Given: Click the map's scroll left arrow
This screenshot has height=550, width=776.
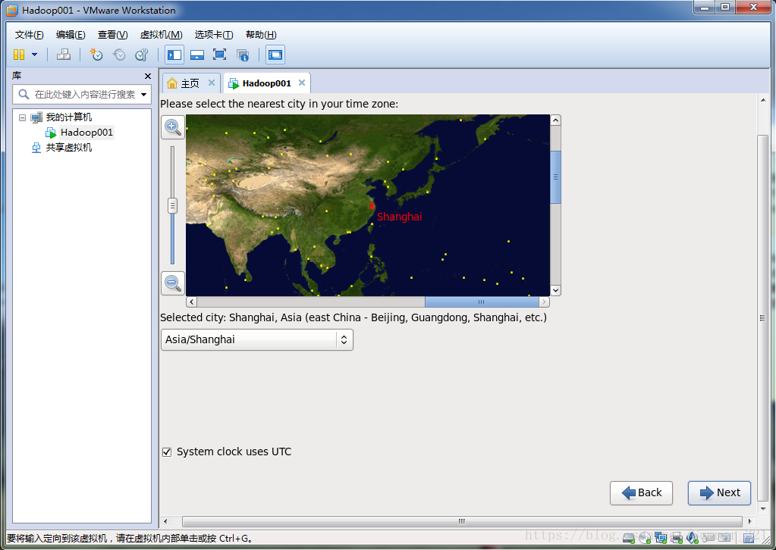Looking at the screenshot, I should pyautogui.click(x=191, y=302).
